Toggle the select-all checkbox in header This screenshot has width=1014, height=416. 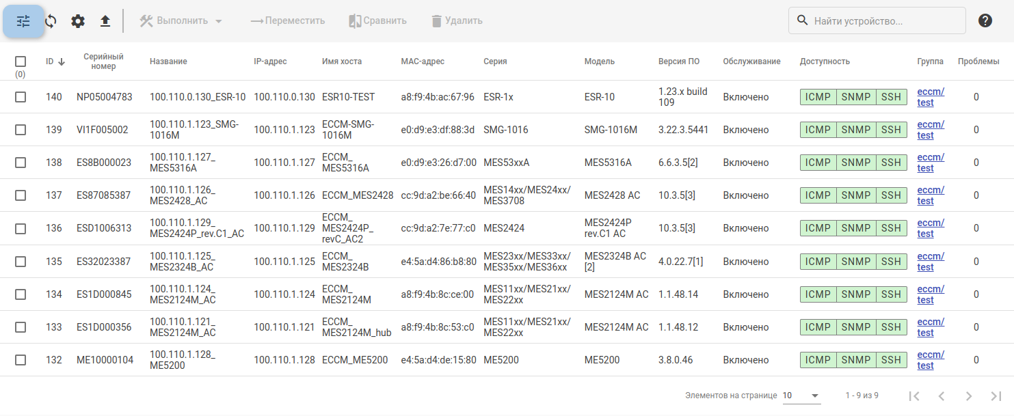21,61
